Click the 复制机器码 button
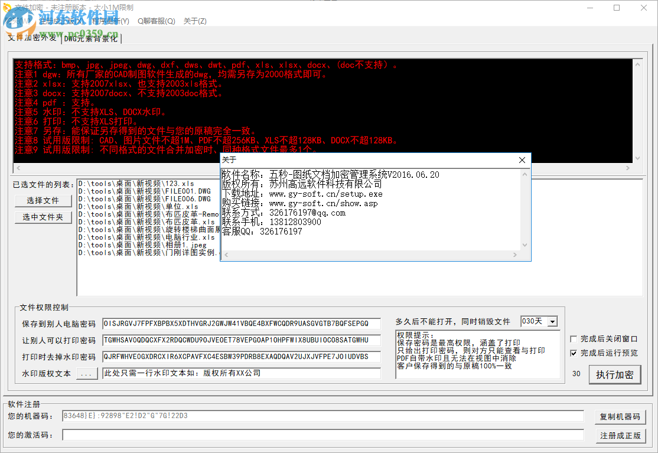The image size is (658, 453). (620, 416)
